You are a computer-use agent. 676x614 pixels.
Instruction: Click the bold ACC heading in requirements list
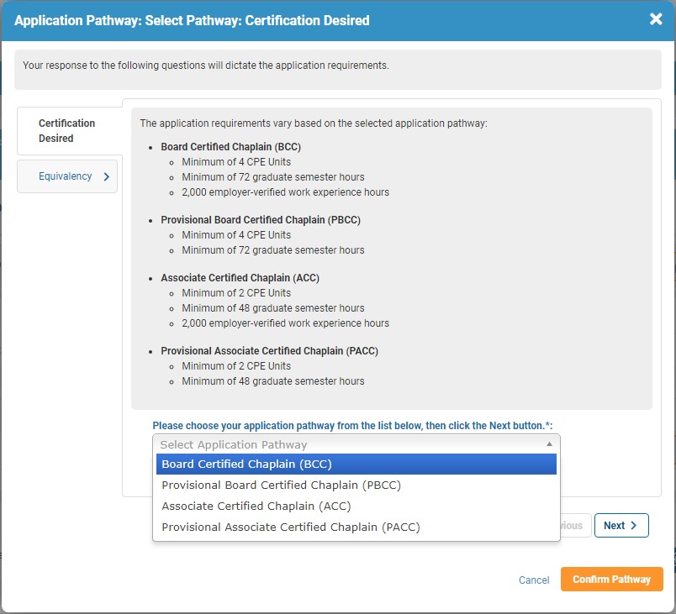pyautogui.click(x=240, y=278)
